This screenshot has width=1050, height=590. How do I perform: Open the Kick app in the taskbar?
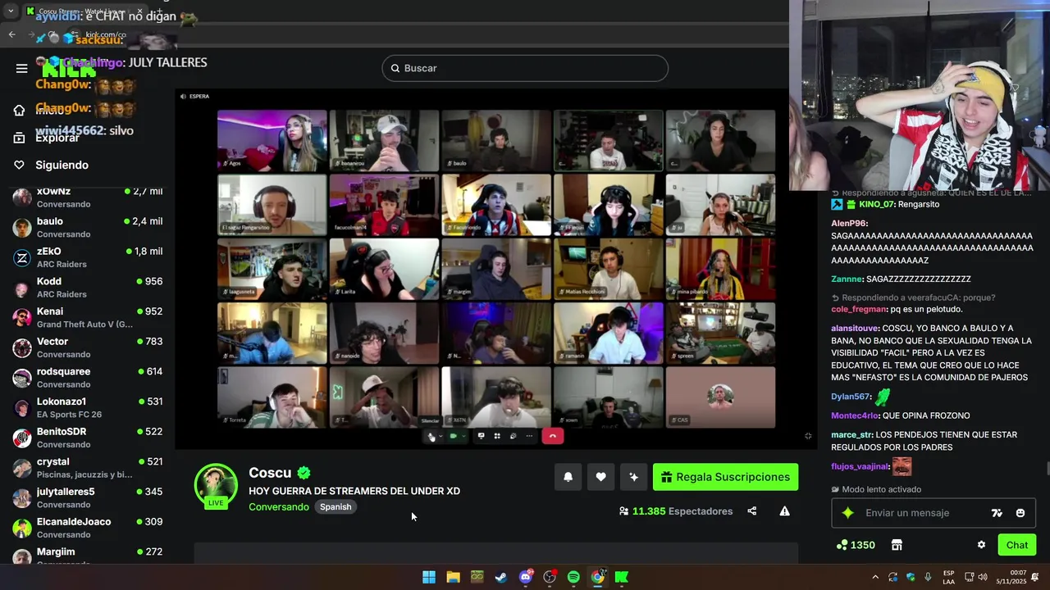(x=622, y=577)
